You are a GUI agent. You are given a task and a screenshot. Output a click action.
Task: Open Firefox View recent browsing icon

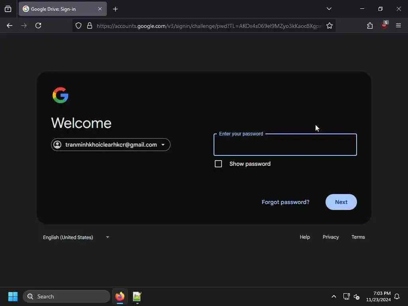point(8,9)
